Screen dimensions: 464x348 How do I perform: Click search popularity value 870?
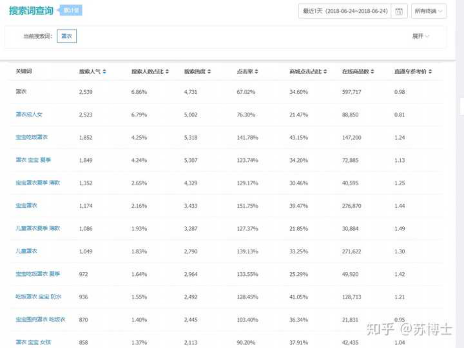(83, 320)
